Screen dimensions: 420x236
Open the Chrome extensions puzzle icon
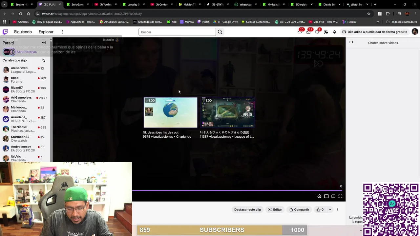click(388, 14)
